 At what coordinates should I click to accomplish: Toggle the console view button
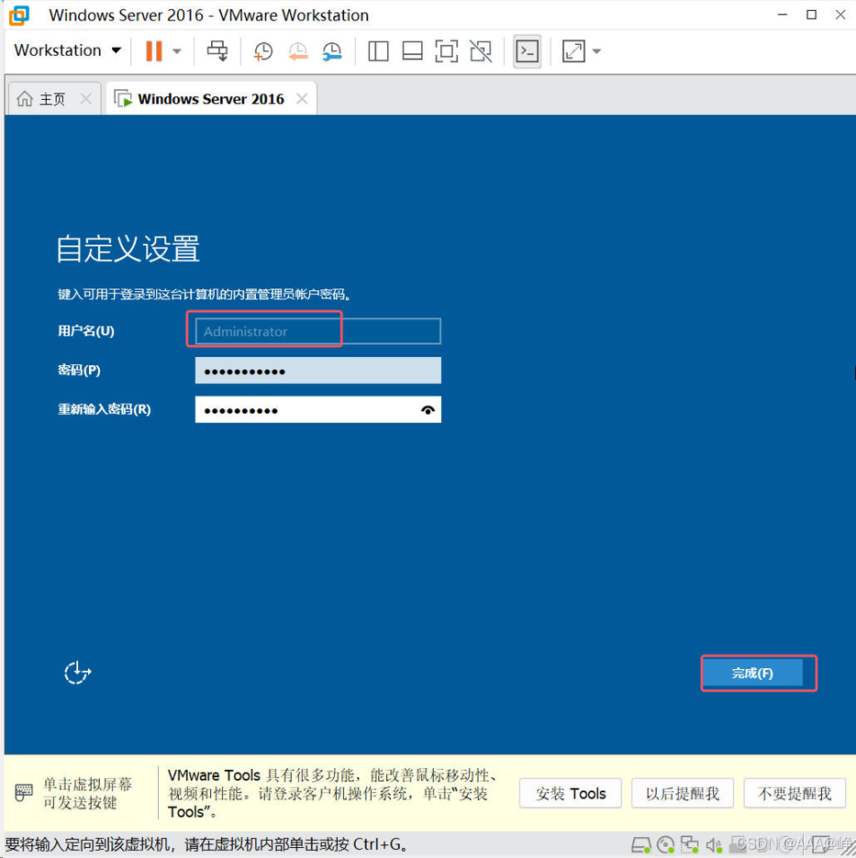(x=528, y=51)
